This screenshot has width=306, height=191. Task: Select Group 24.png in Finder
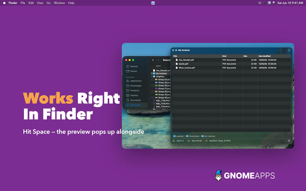(x=163, y=79)
